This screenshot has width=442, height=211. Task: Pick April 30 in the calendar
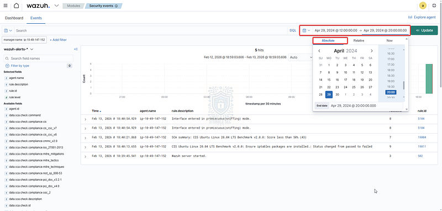[337, 94]
